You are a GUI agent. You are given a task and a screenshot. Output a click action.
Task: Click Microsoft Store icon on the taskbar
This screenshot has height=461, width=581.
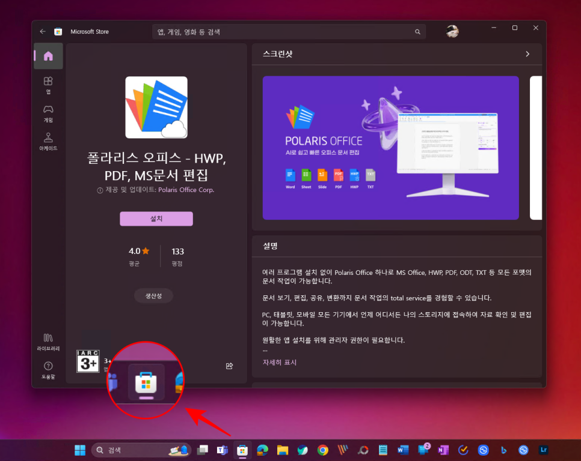(x=242, y=450)
